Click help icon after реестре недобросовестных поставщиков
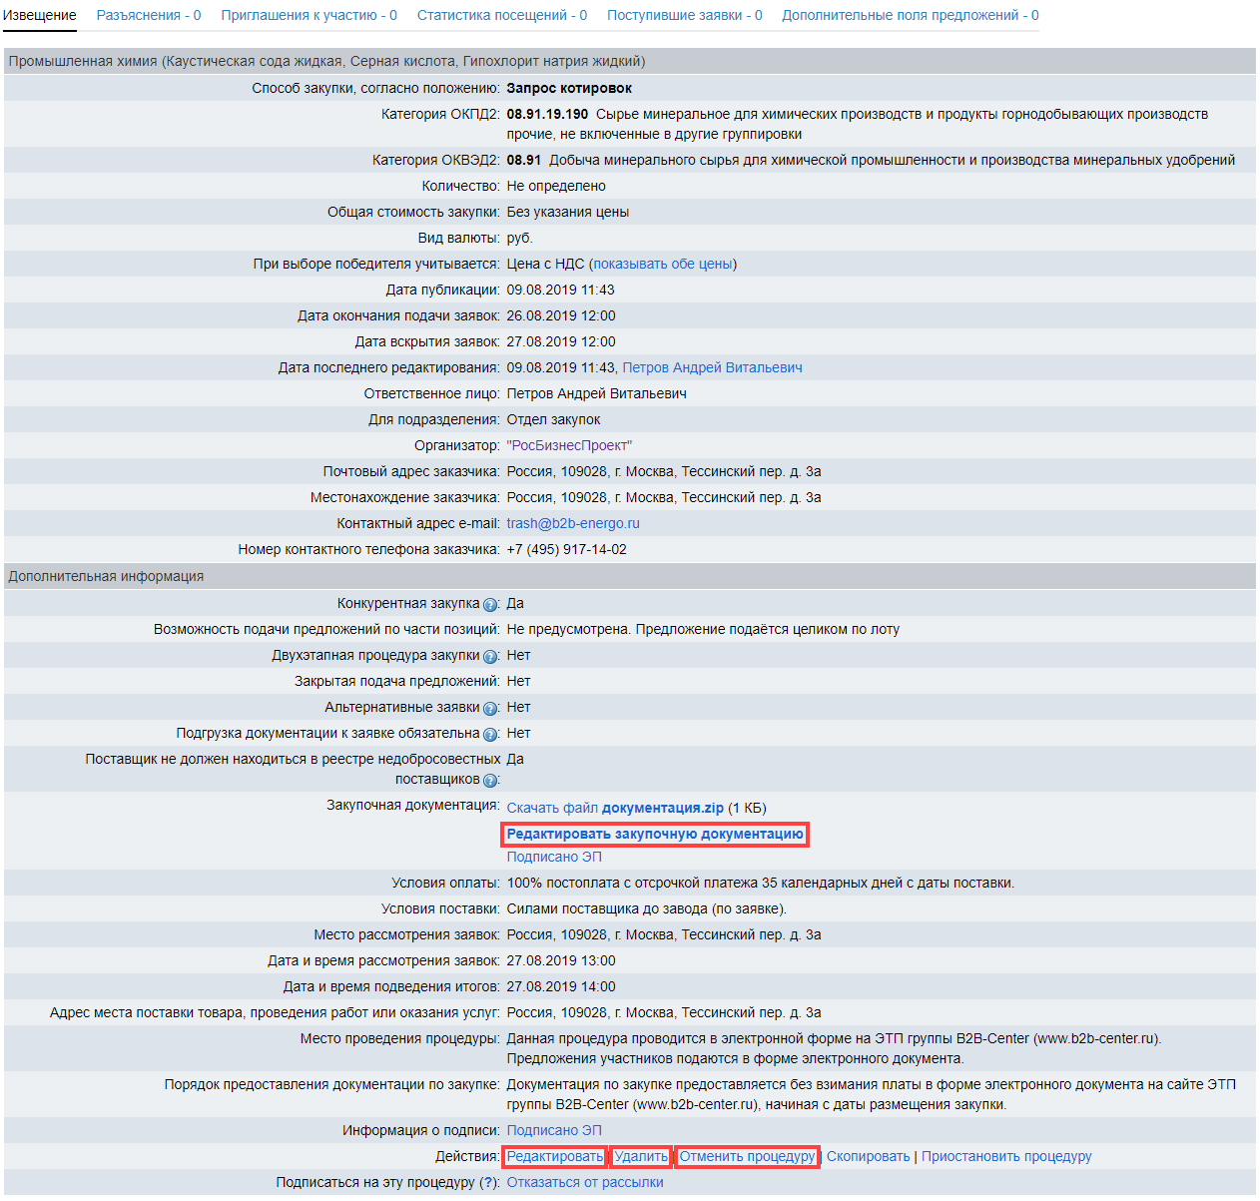Screen dimensions: 1260x1201 pos(490,781)
